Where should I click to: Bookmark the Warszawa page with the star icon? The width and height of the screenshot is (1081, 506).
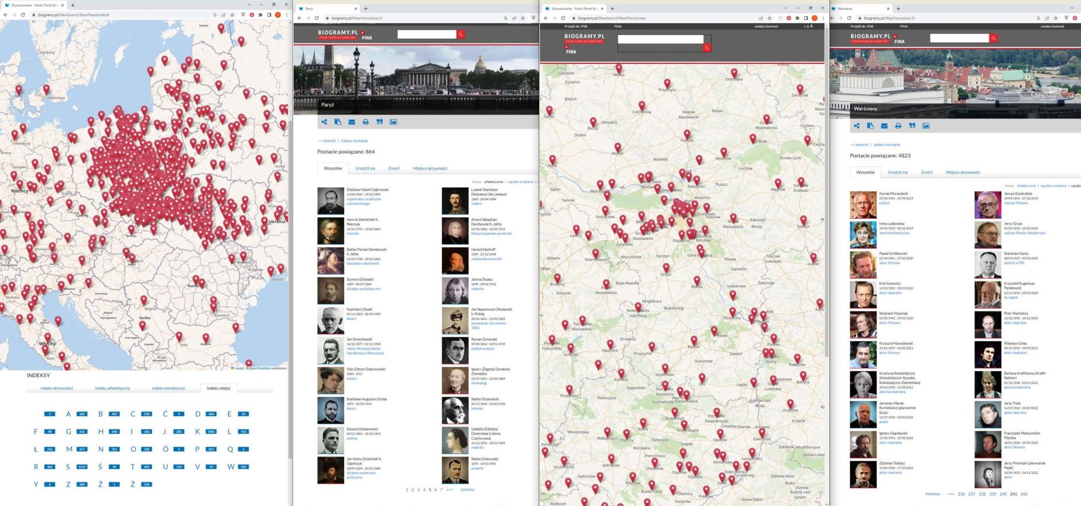pos(1056,18)
